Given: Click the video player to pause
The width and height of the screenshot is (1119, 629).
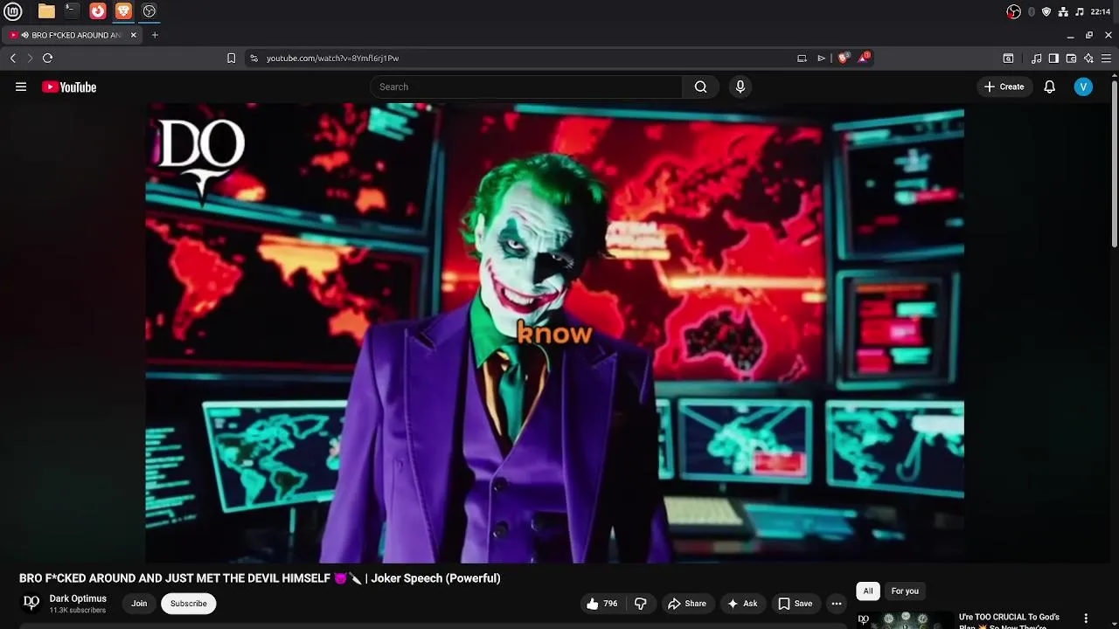Looking at the screenshot, I should (x=555, y=334).
